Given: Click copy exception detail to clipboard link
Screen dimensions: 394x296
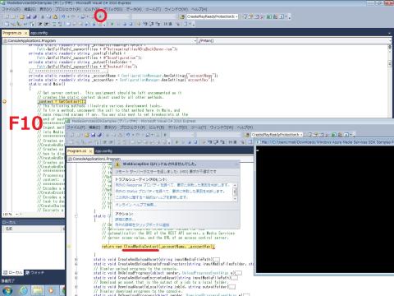Looking at the screenshot, I should pos(142,224).
